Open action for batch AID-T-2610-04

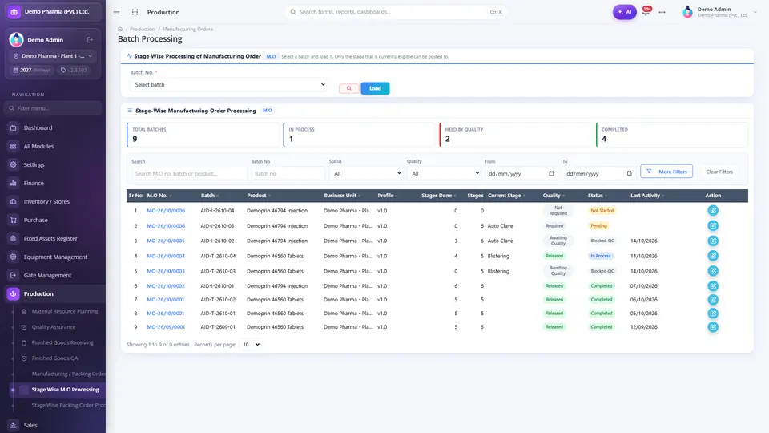(x=713, y=256)
